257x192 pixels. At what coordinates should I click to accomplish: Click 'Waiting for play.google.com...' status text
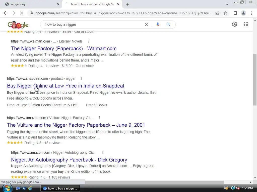point(21,182)
